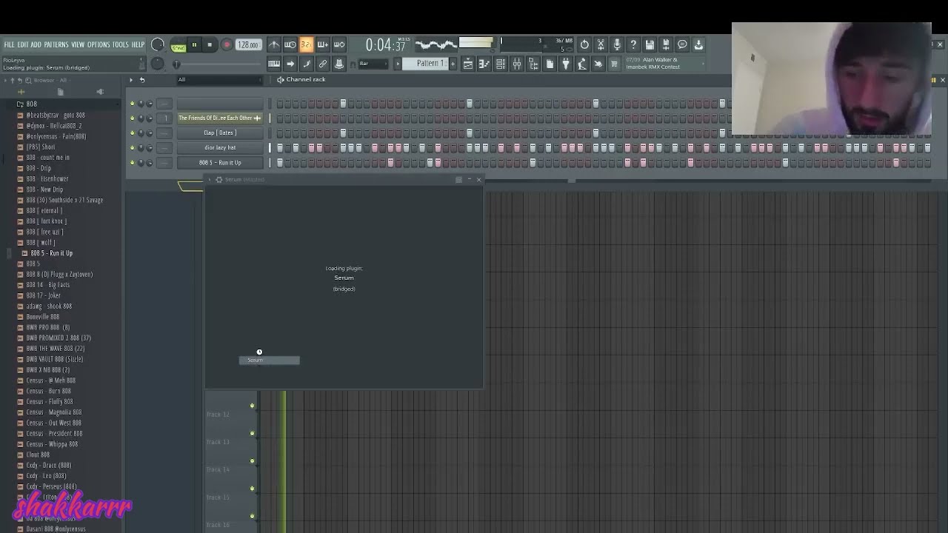Open the FILE menu
Screen dimensions: 948x533
[9, 44]
